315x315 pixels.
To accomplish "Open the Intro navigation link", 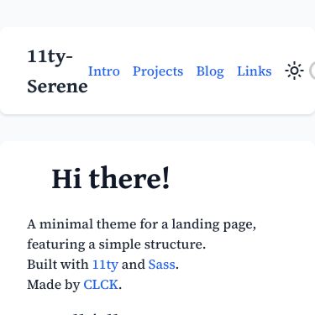I will click(104, 71).
